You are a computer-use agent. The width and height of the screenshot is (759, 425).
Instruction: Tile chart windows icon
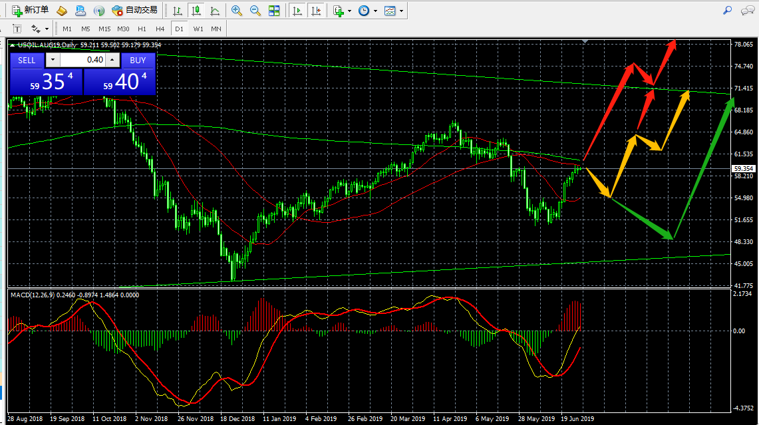tap(274, 11)
